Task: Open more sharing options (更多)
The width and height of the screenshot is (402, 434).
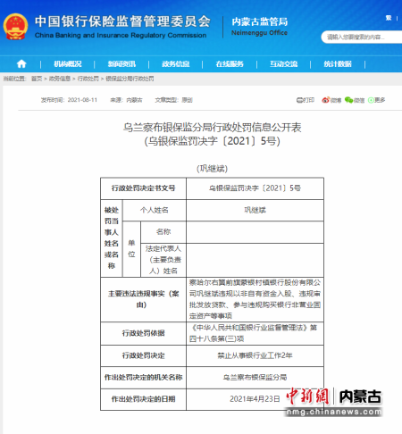Action: point(377,100)
